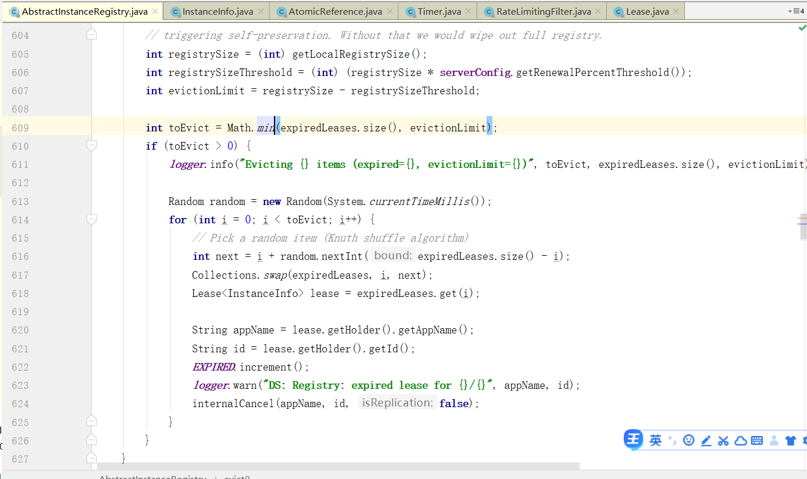Image resolution: width=807 pixels, height=479 pixels.
Task: Click currentTimeMillis on line 613
Action: coord(419,201)
